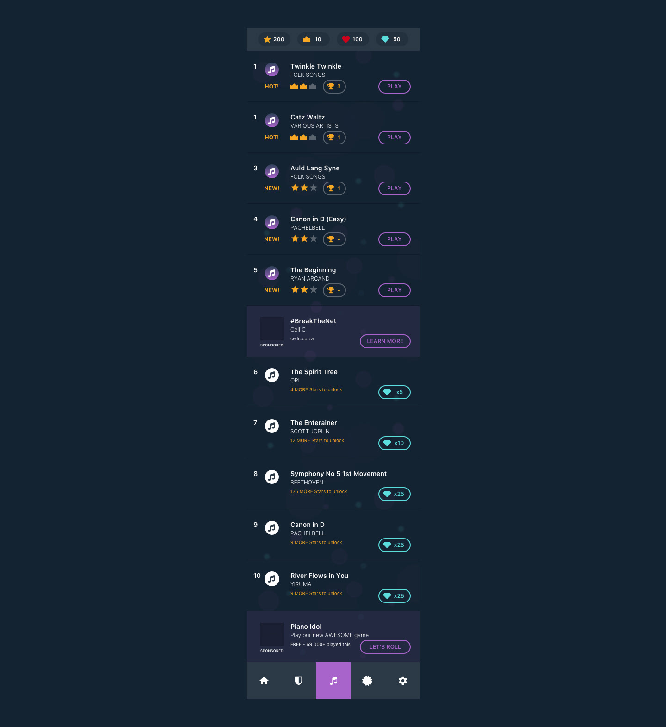Open trophy count badge for Twinkle Twinkle
This screenshot has height=727, width=666.
[x=334, y=87]
